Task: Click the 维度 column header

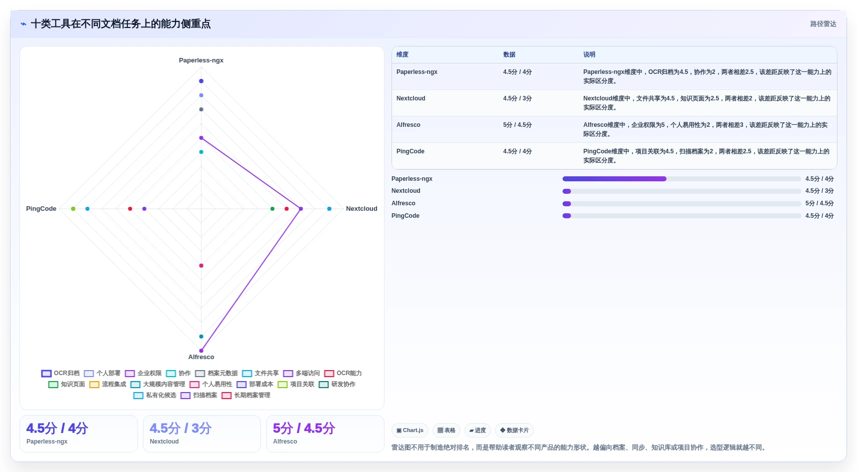Action: tap(402, 54)
